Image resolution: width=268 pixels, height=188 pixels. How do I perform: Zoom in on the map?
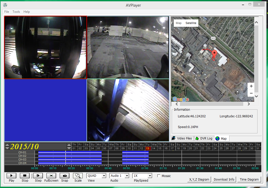pos(251,86)
